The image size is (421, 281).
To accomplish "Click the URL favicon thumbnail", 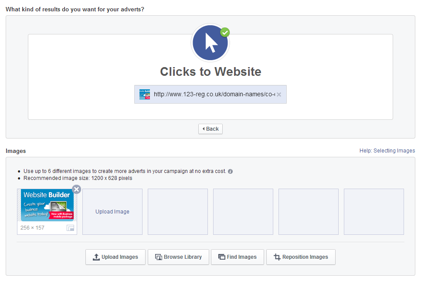I will [x=145, y=95].
